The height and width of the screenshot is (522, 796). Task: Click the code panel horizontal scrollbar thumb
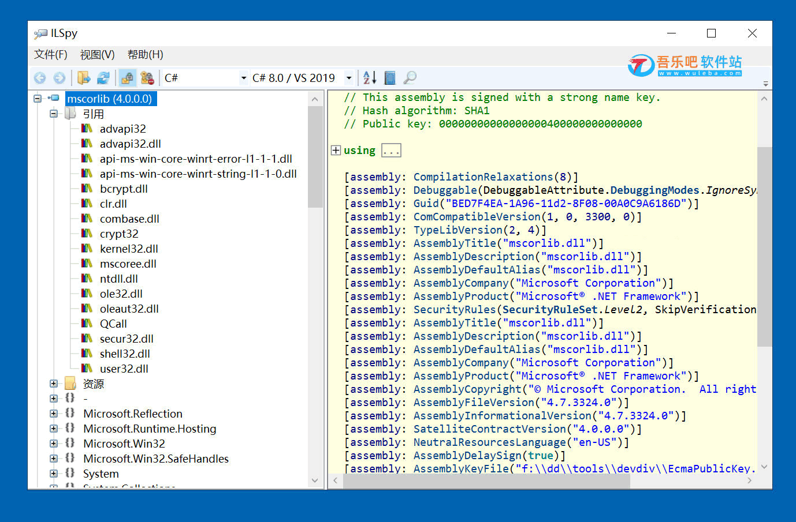click(x=486, y=481)
